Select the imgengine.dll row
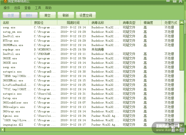Viewport: 186px width, 135px height. pyautogui.click(x=90, y=125)
